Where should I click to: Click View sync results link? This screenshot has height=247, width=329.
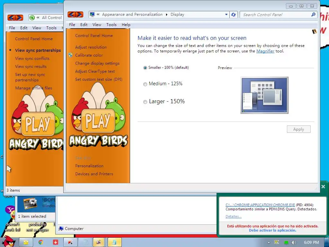coord(31,66)
